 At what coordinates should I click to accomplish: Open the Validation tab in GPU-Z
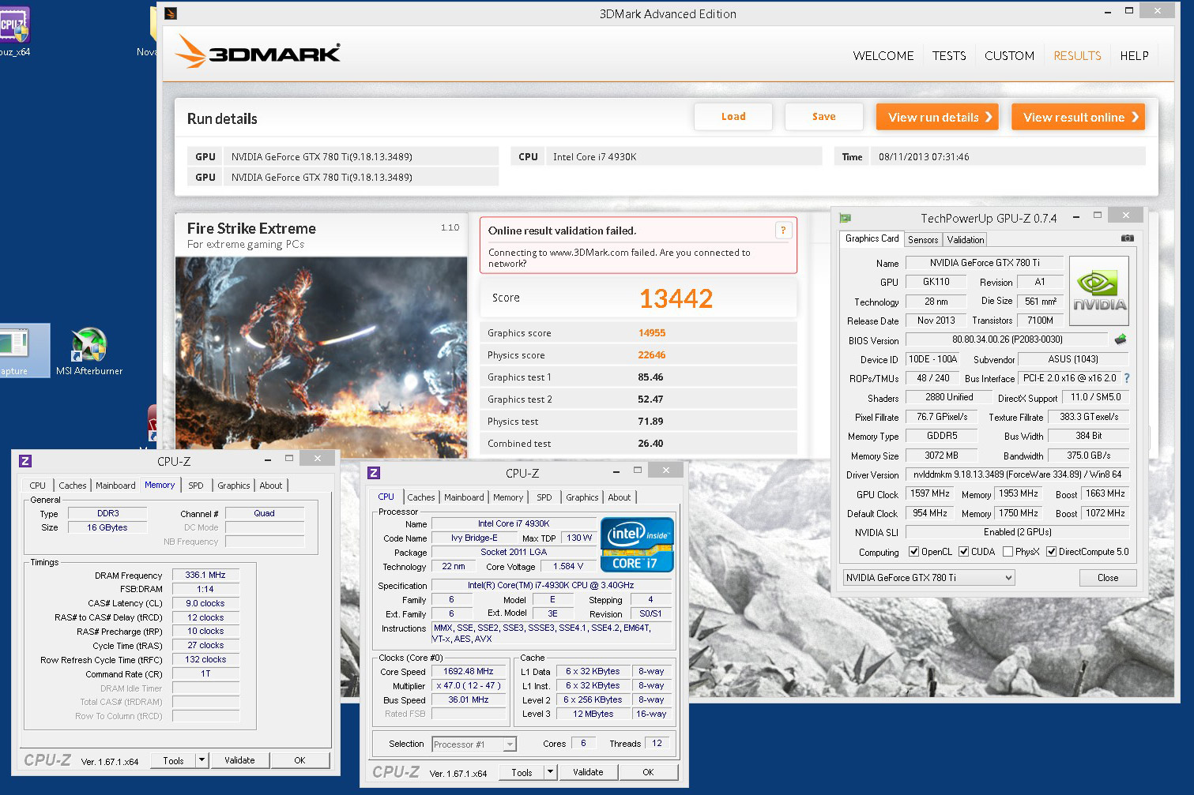pos(966,240)
